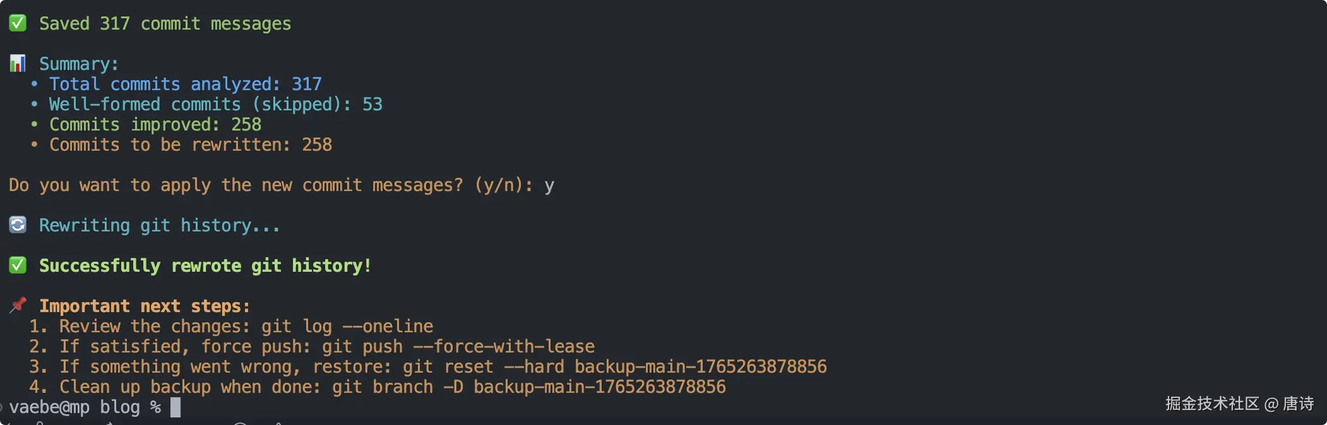The width and height of the screenshot is (1327, 425).
Task: Click the 'vaebe@mp blog %' prompt text
Action: [x=85, y=407]
